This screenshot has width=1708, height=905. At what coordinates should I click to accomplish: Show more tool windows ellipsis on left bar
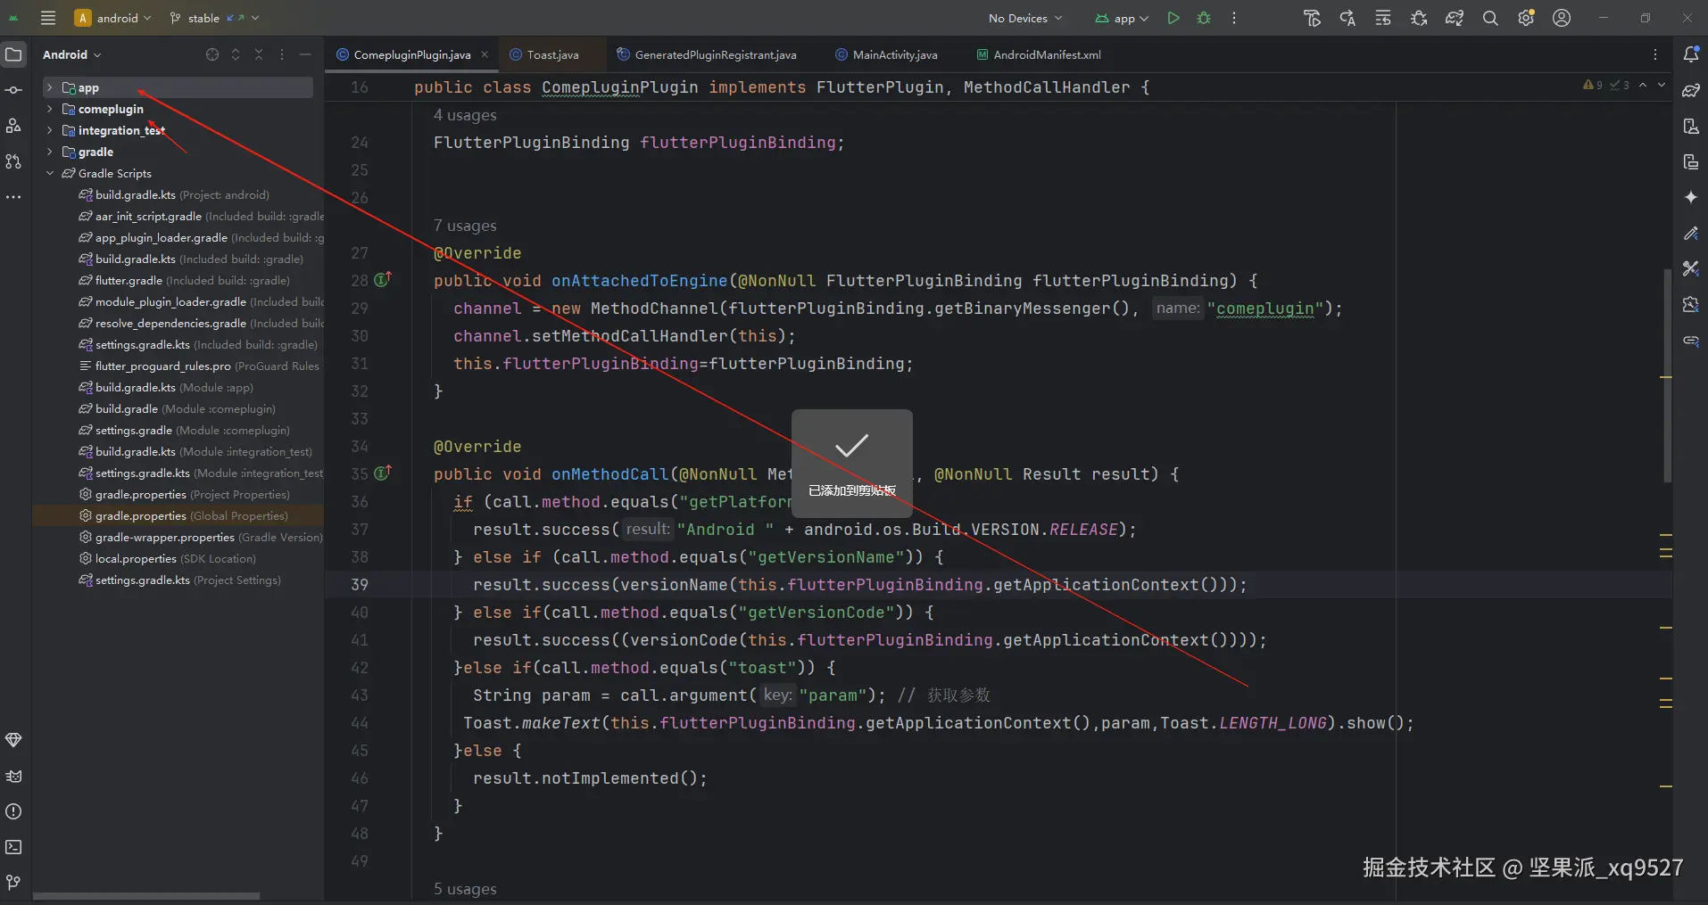point(13,197)
